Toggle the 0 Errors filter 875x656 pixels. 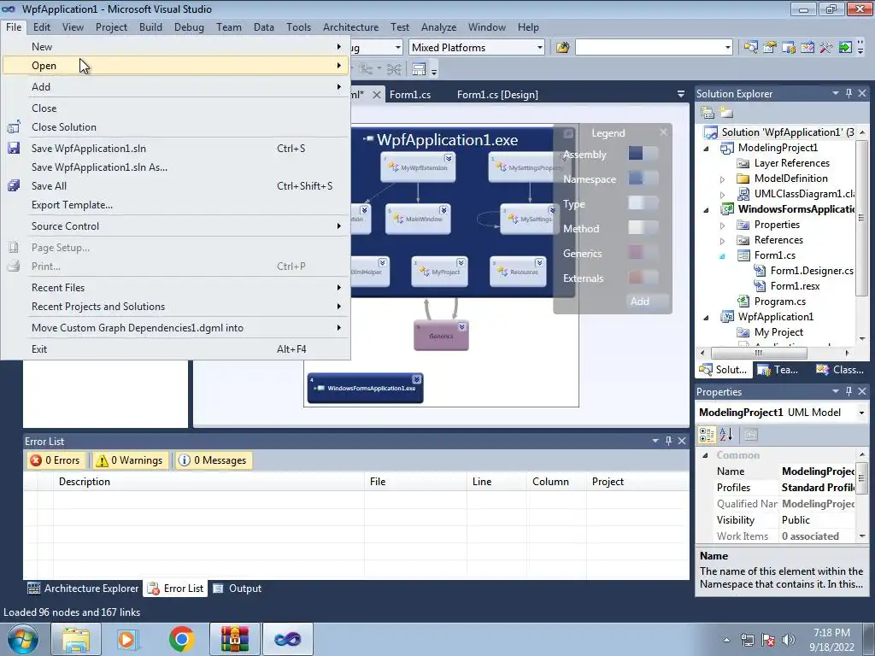point(56,460)
